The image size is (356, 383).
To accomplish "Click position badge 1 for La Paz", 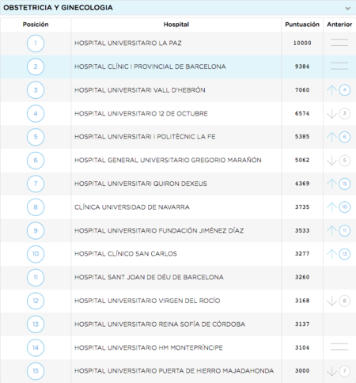I will pos(36,44).
